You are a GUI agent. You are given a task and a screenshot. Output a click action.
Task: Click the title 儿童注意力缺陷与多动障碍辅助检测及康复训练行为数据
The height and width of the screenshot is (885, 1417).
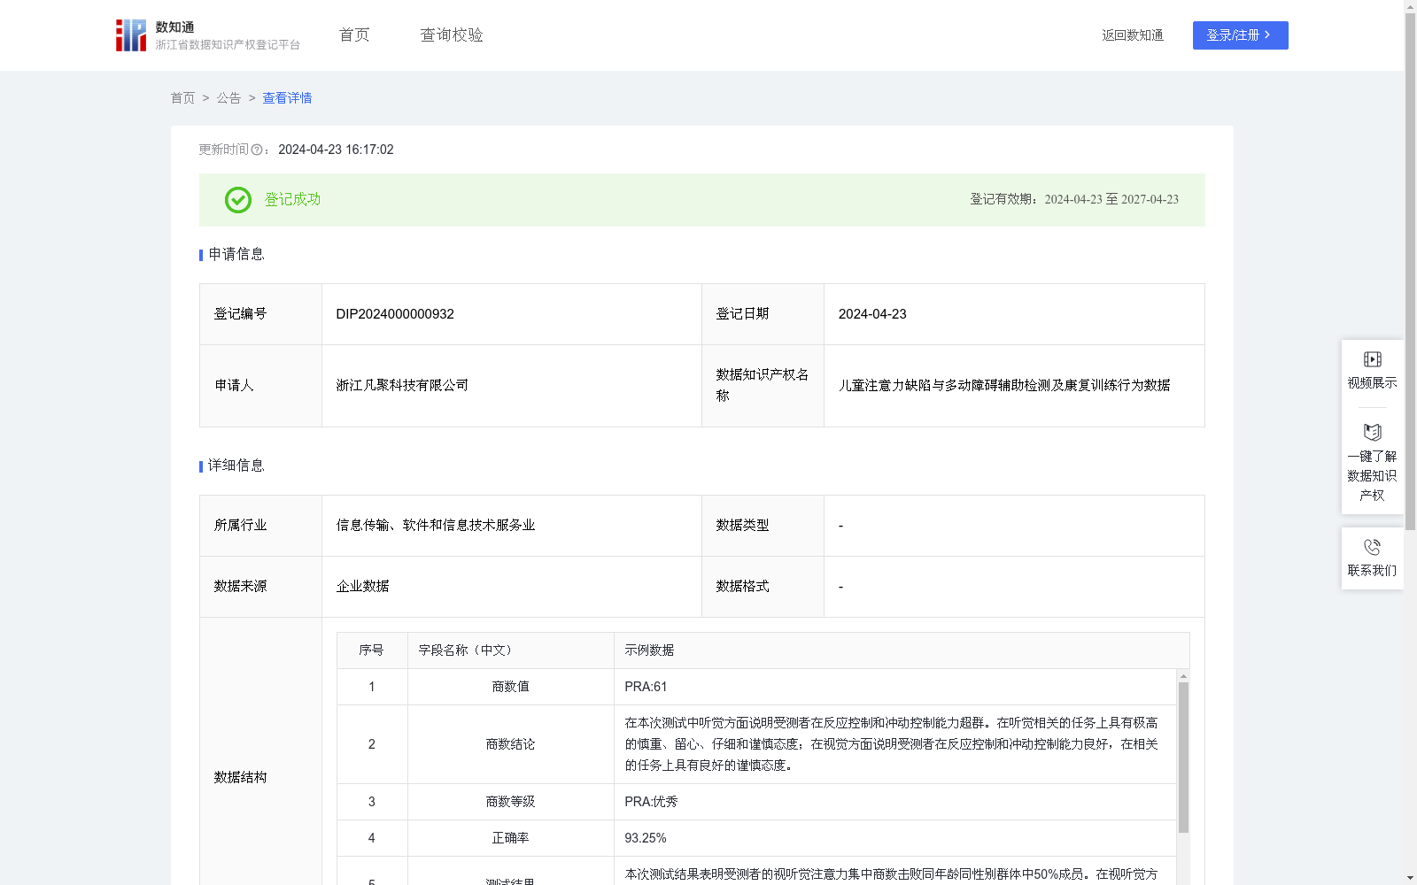[x=1004, y=386]
